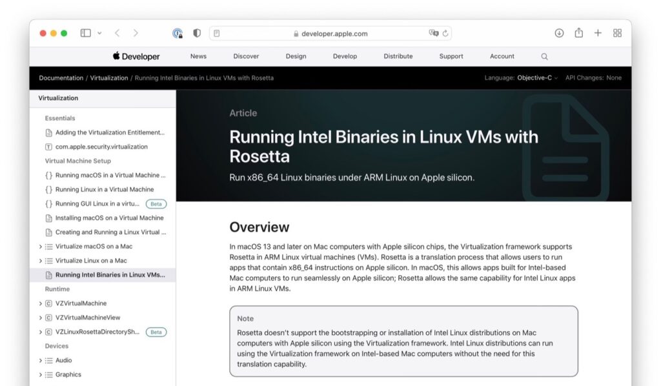Open the Apple Developer home via the logo

[x=135, y=56]
